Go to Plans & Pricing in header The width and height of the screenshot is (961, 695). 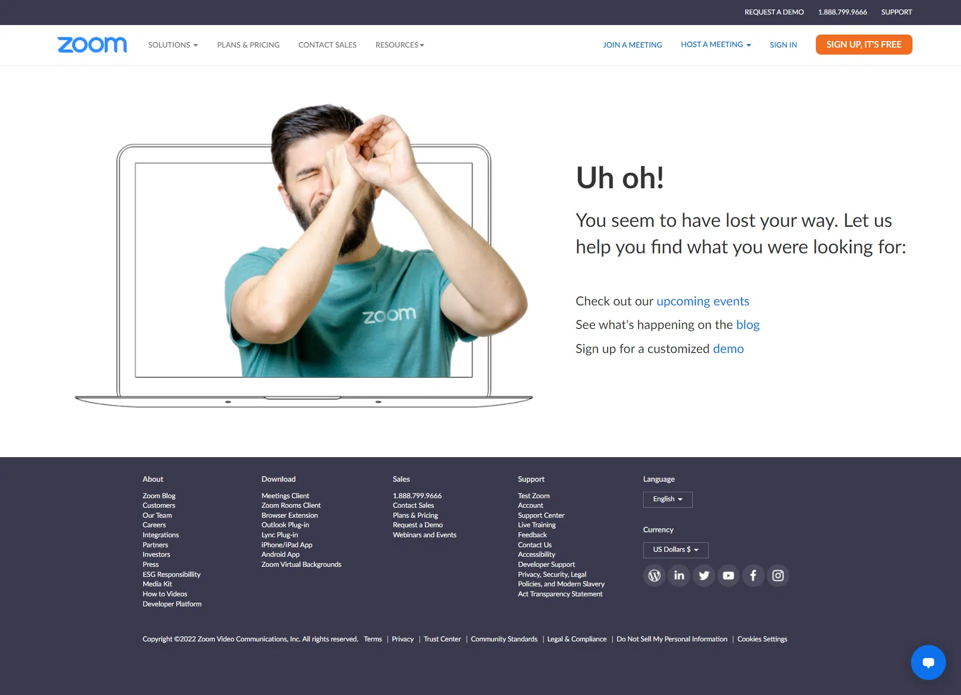(248, 45)
